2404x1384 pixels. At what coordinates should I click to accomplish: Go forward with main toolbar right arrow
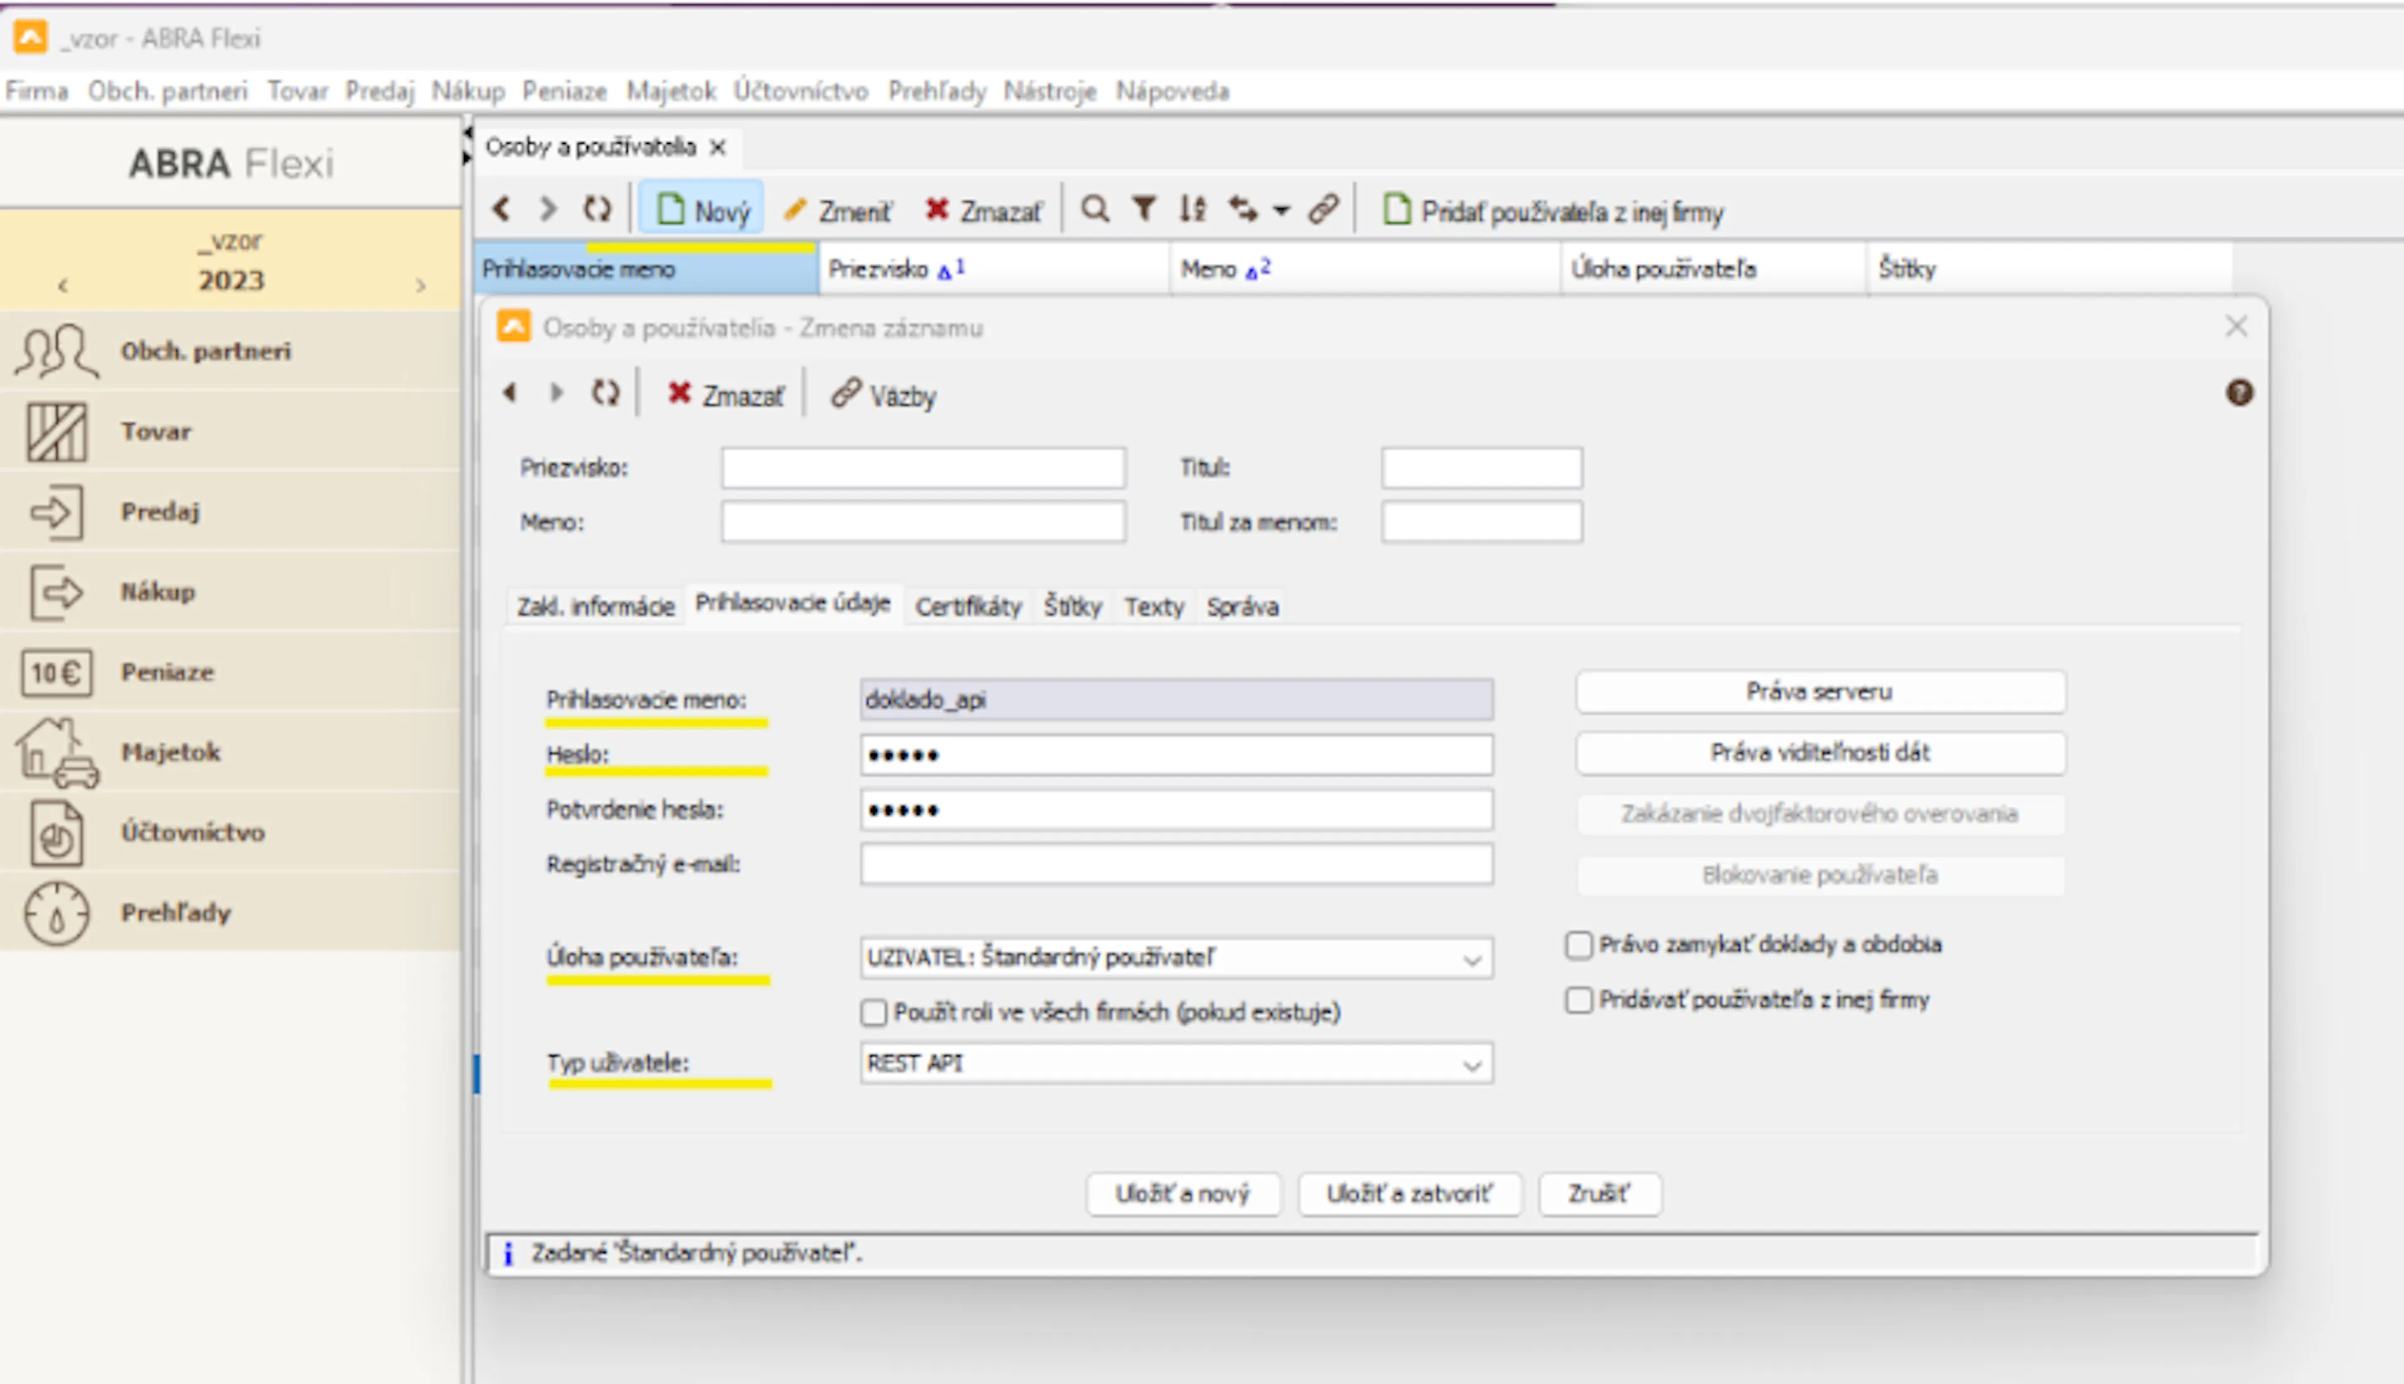pyautogui.click(x=547, y=209)
